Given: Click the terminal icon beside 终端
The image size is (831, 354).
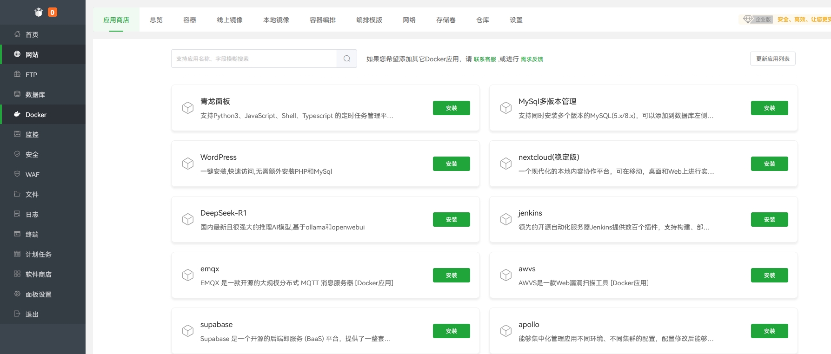Looking at the screenshot, I should click(x=17, y=234).
